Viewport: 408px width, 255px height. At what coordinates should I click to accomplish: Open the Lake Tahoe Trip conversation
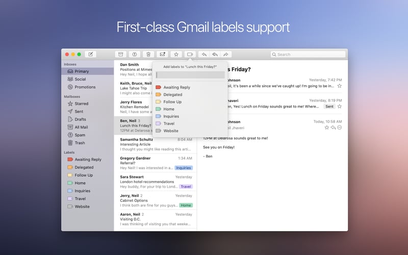(x=133, y=88)
